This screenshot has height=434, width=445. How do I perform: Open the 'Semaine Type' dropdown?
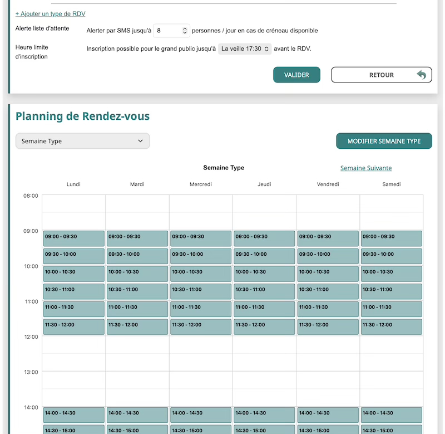click(x=82, y=141)
